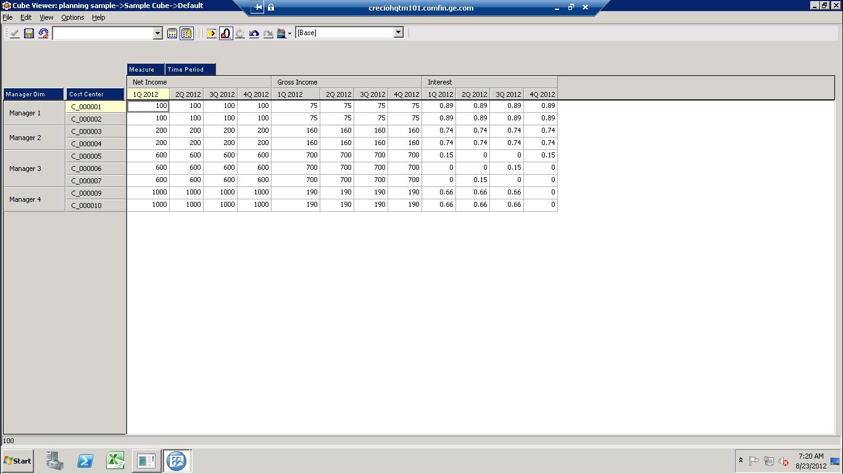Open the sandbox icon's dropdown arrow

tap(289, 34)
